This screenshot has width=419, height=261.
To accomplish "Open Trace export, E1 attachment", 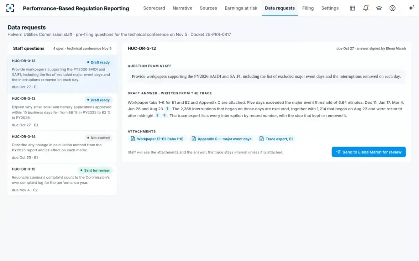I will tap(276, 139).
